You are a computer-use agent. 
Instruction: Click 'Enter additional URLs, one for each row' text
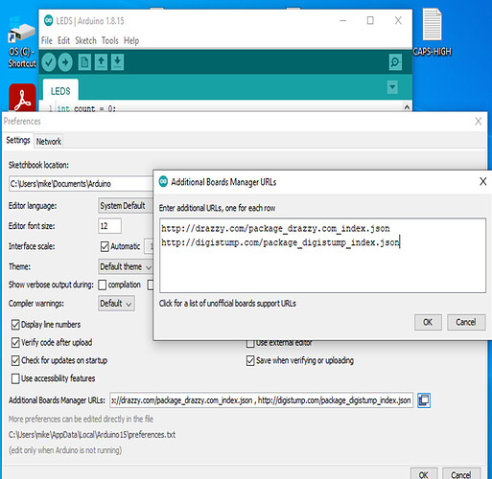(x=217, y=208)
